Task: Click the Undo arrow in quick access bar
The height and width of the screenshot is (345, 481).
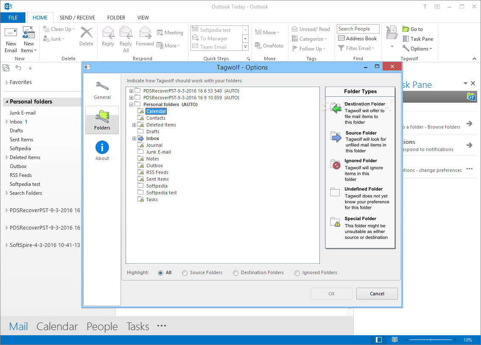Action: (18, 68)
